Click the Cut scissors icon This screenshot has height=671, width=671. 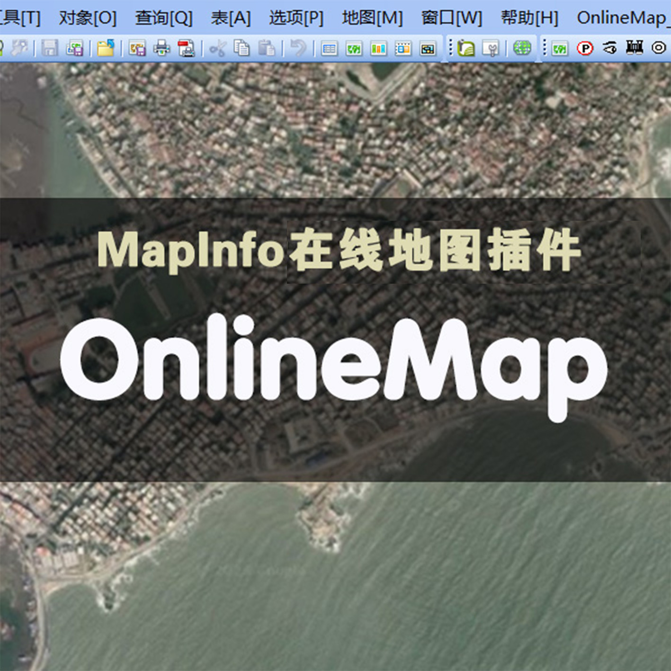point(218,48)
